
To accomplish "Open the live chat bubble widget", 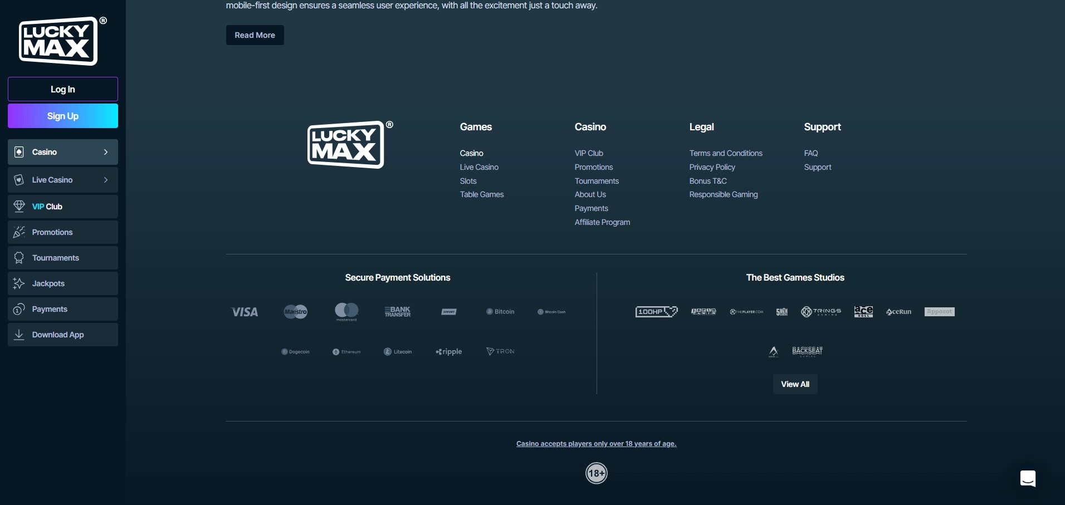I will (1027, 478).
